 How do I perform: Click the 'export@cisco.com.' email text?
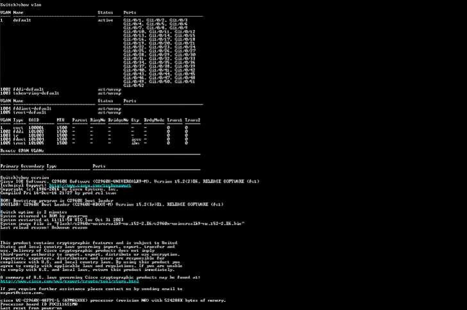tap(22, 293)
